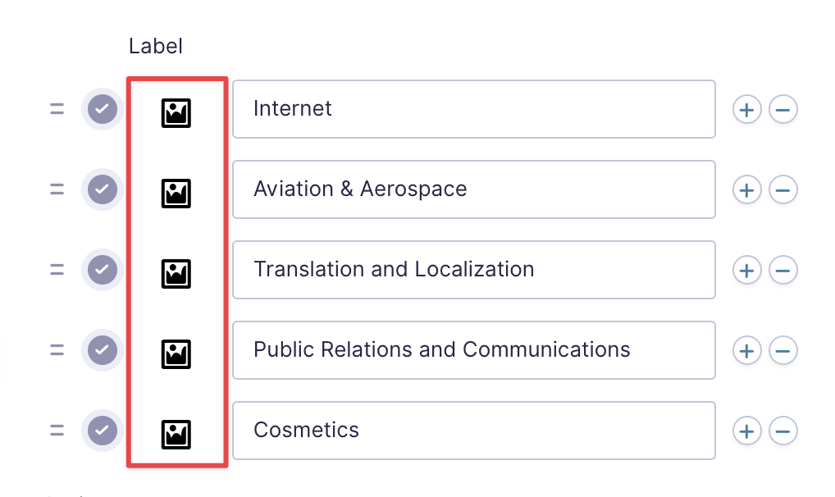835x497 pixels.
Task: Remove the Aviation & Aerospace row
Action: [x=783, y=189]
